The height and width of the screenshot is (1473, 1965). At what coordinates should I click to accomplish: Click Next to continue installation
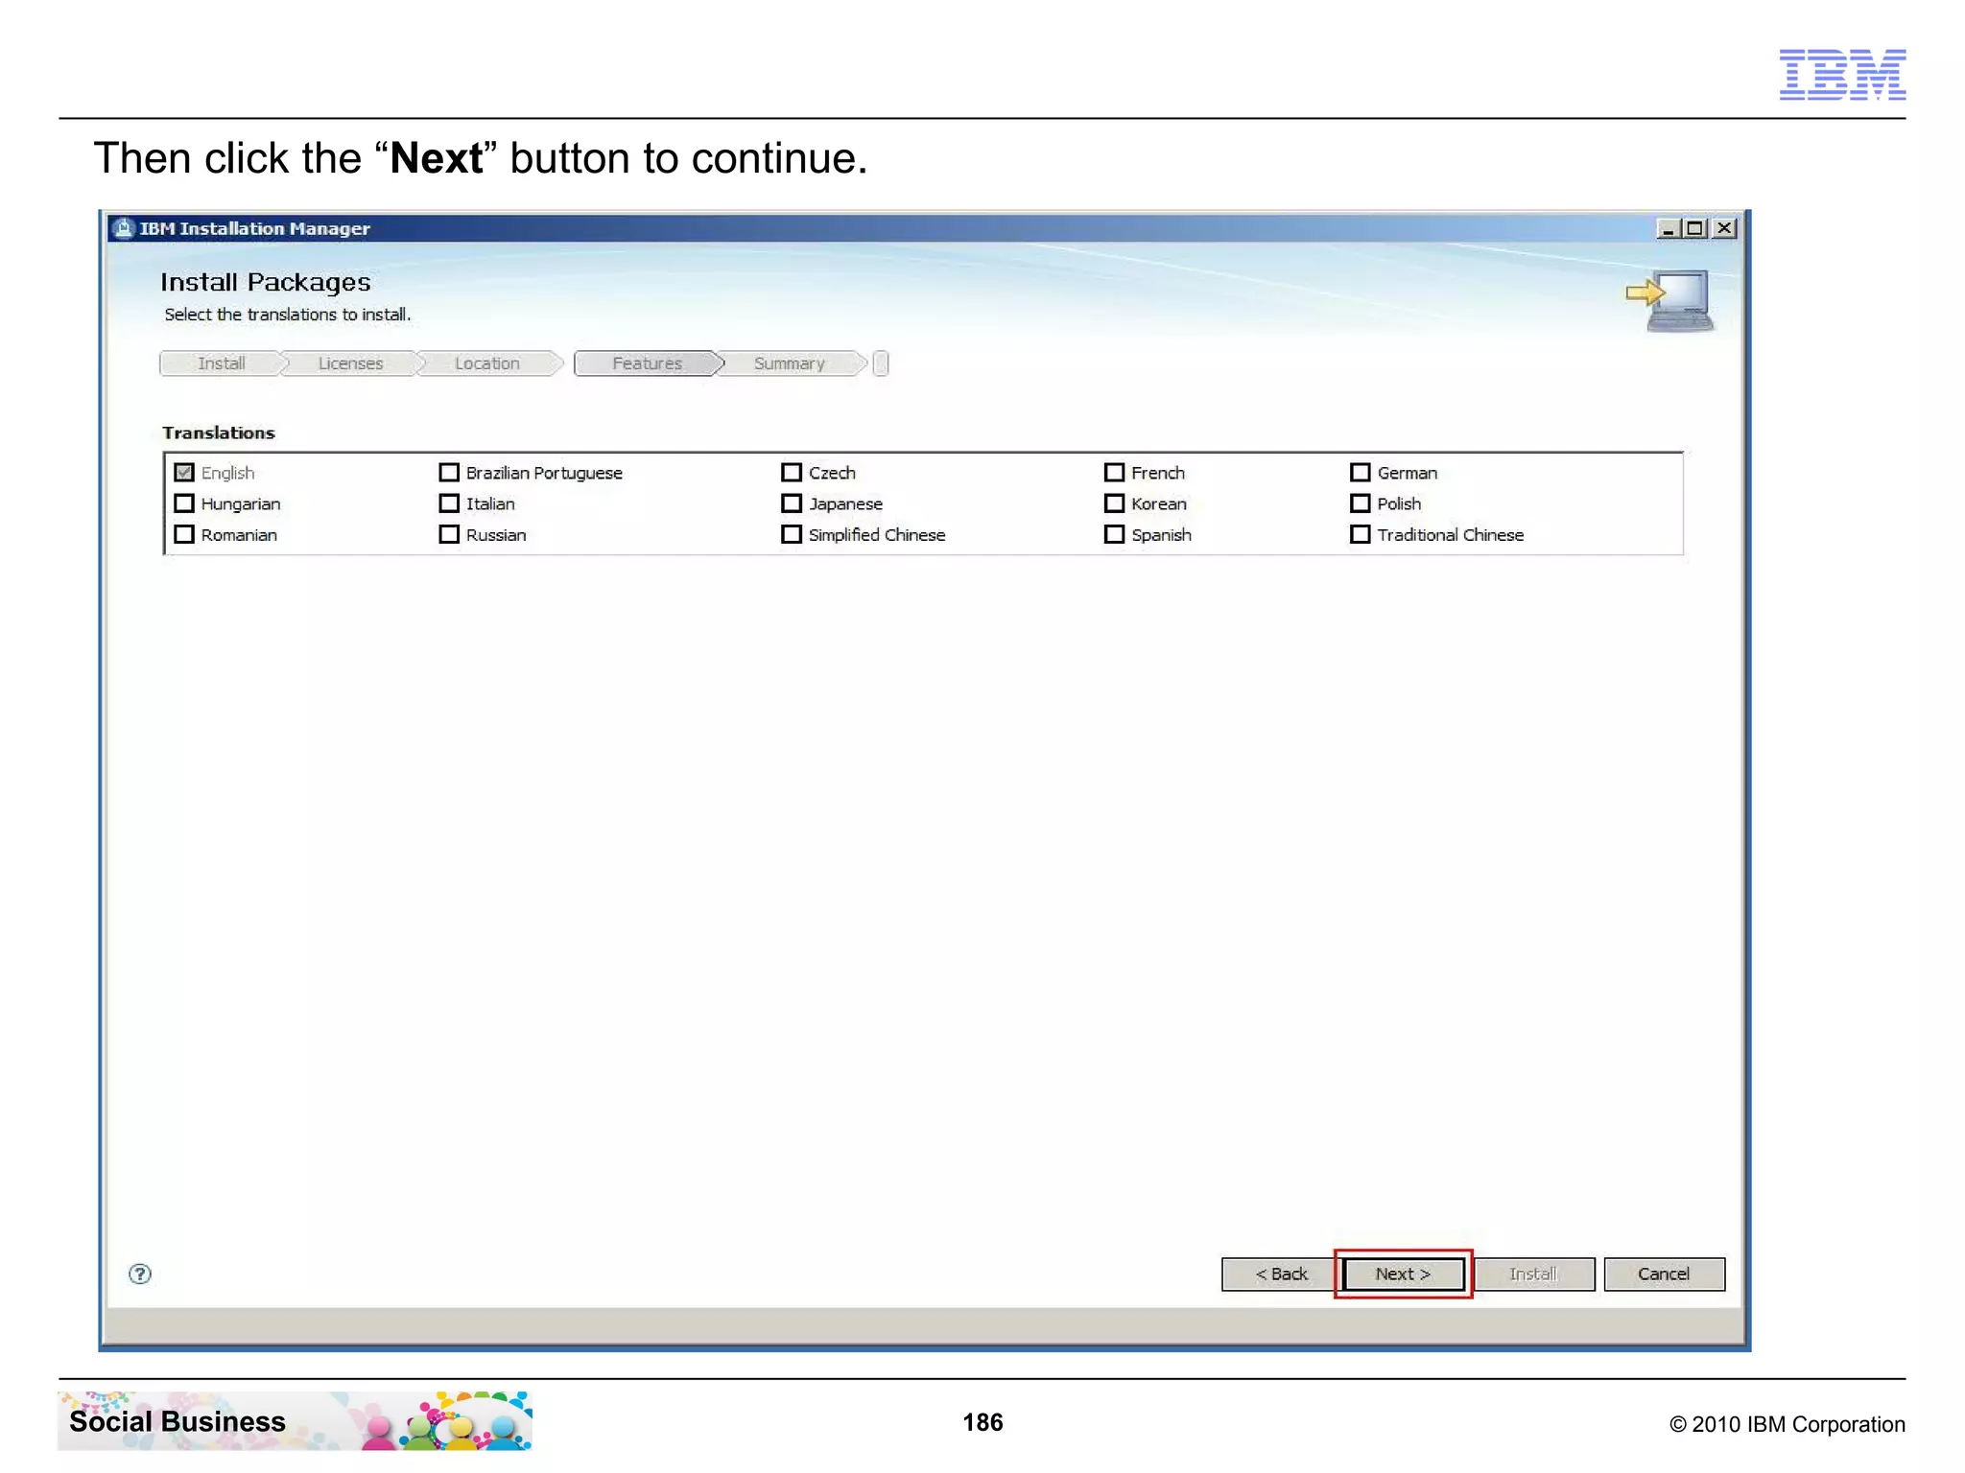(1403, 1274)
